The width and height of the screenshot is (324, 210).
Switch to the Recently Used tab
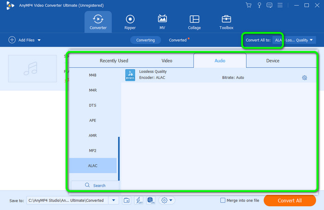pos(114,60)
